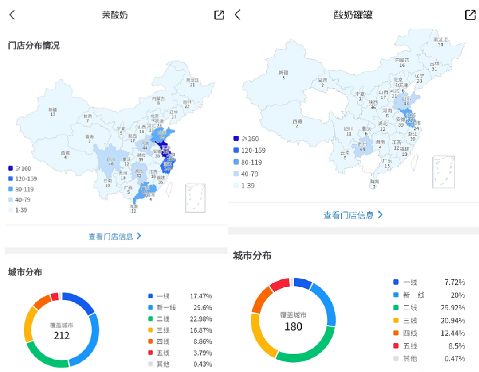Click South China Sea inset on 茉酸奶 map
The width and height of the screenshot is (479, 372).
tap(195, 198)
